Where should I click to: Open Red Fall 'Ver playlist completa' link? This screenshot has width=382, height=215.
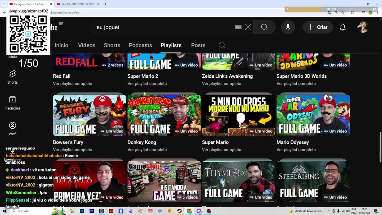click(x=73, y=84)
